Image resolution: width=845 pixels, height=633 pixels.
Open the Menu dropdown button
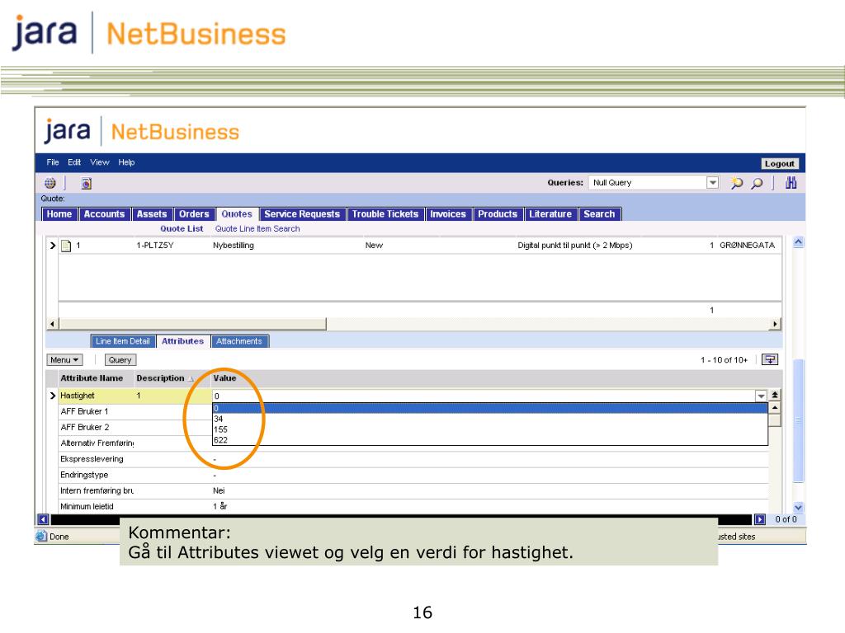coord(64,360)
